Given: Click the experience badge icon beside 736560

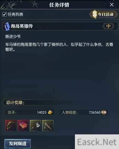Looking at the screenshot, I should click(104, 112).
